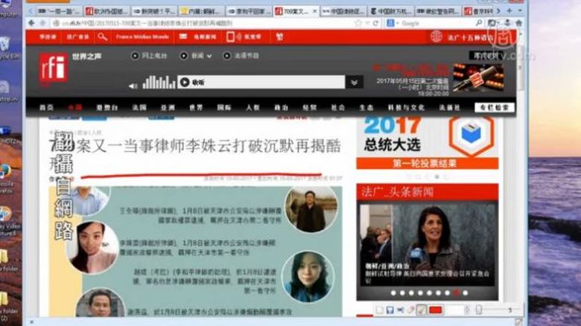Open the 专栏检索 search button
This screenshot has height=326, width=581.
[x=494, y=107]
